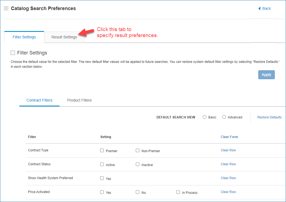Click the grid icon beside Catalog Search Preferences
This screenshot has width=286, height=202.
[x=6, y=8]
